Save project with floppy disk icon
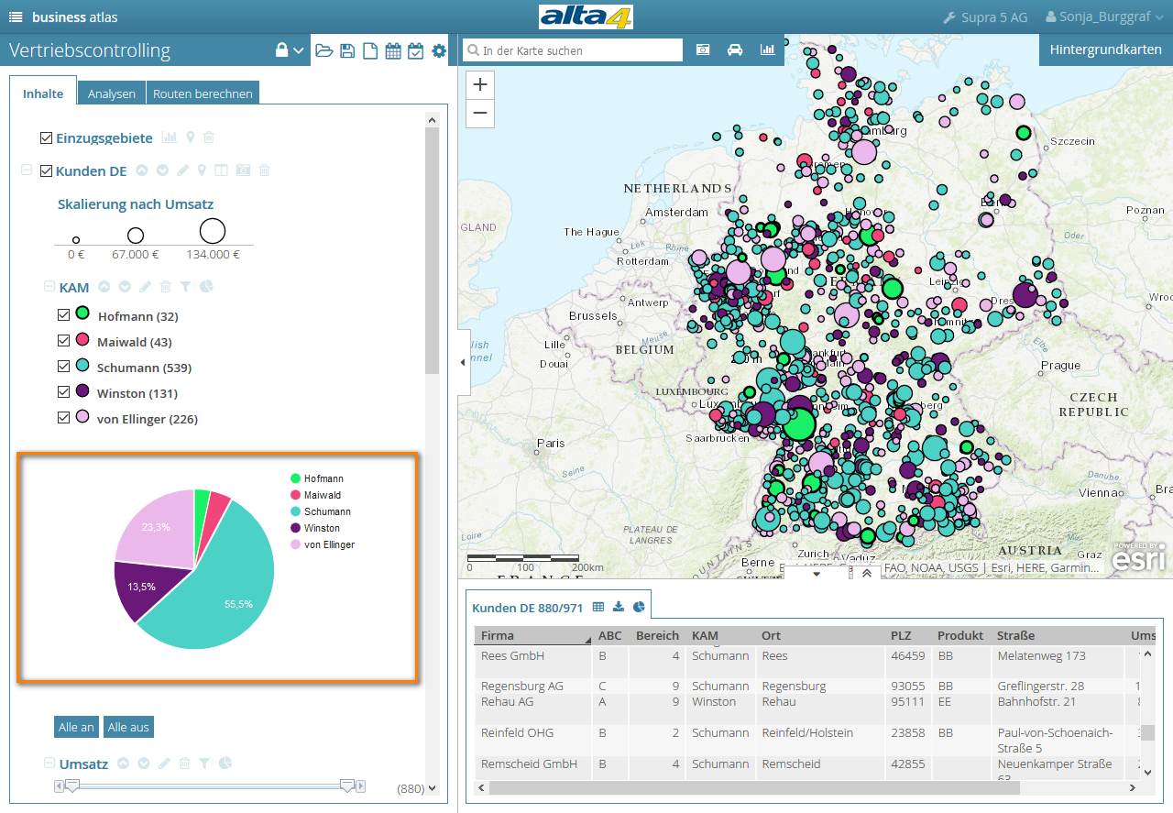 pyautogui.click(x=347, y=50)
